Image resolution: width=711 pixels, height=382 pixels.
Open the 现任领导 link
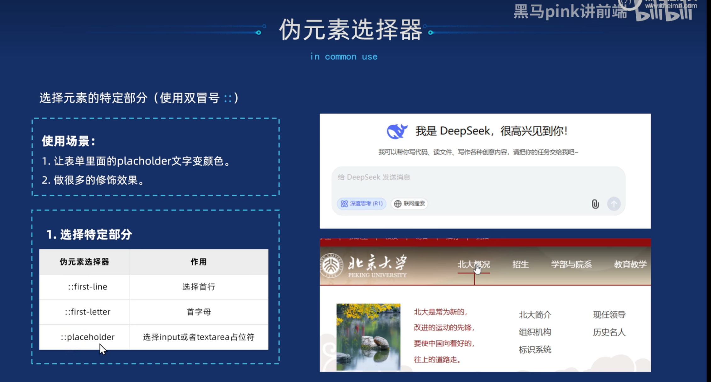[609, 315]
